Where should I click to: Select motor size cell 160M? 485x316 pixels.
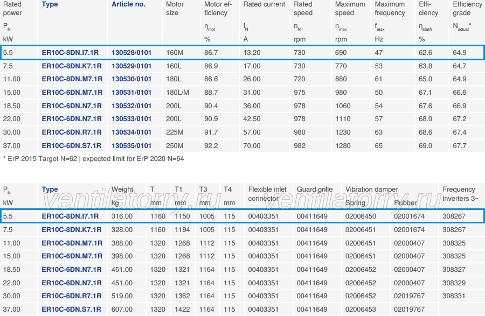(175, 53)
